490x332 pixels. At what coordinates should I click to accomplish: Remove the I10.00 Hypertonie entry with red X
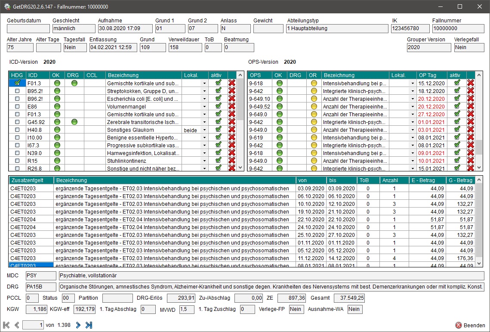[231, 137]
